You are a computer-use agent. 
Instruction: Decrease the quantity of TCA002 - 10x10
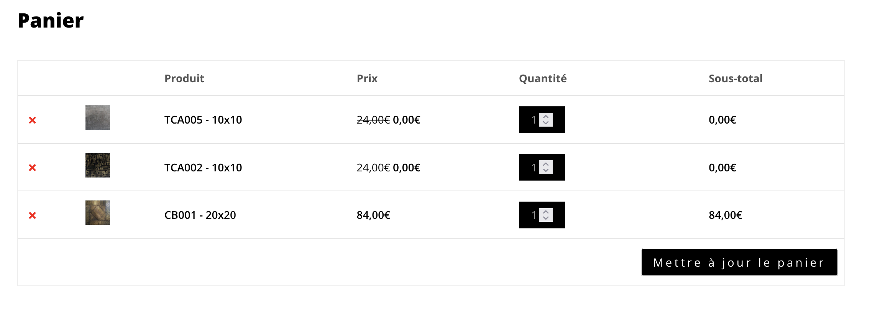546,170
